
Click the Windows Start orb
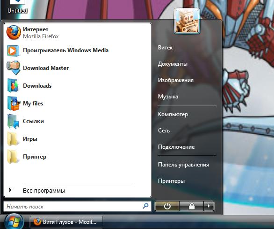[x=14, y=222]
